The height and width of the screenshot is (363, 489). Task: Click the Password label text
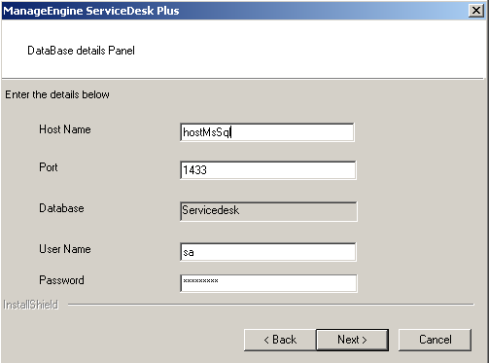coord(61,280)
